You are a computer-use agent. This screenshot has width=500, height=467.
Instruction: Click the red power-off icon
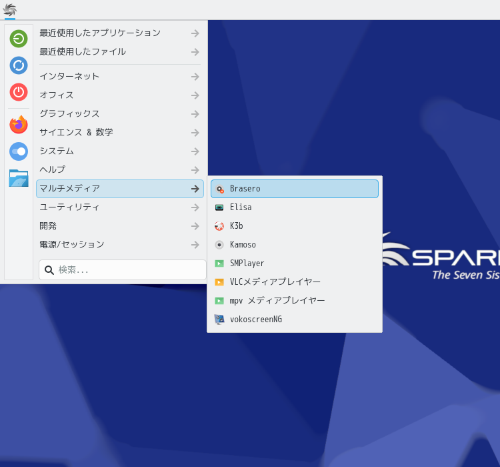(19, 92)
